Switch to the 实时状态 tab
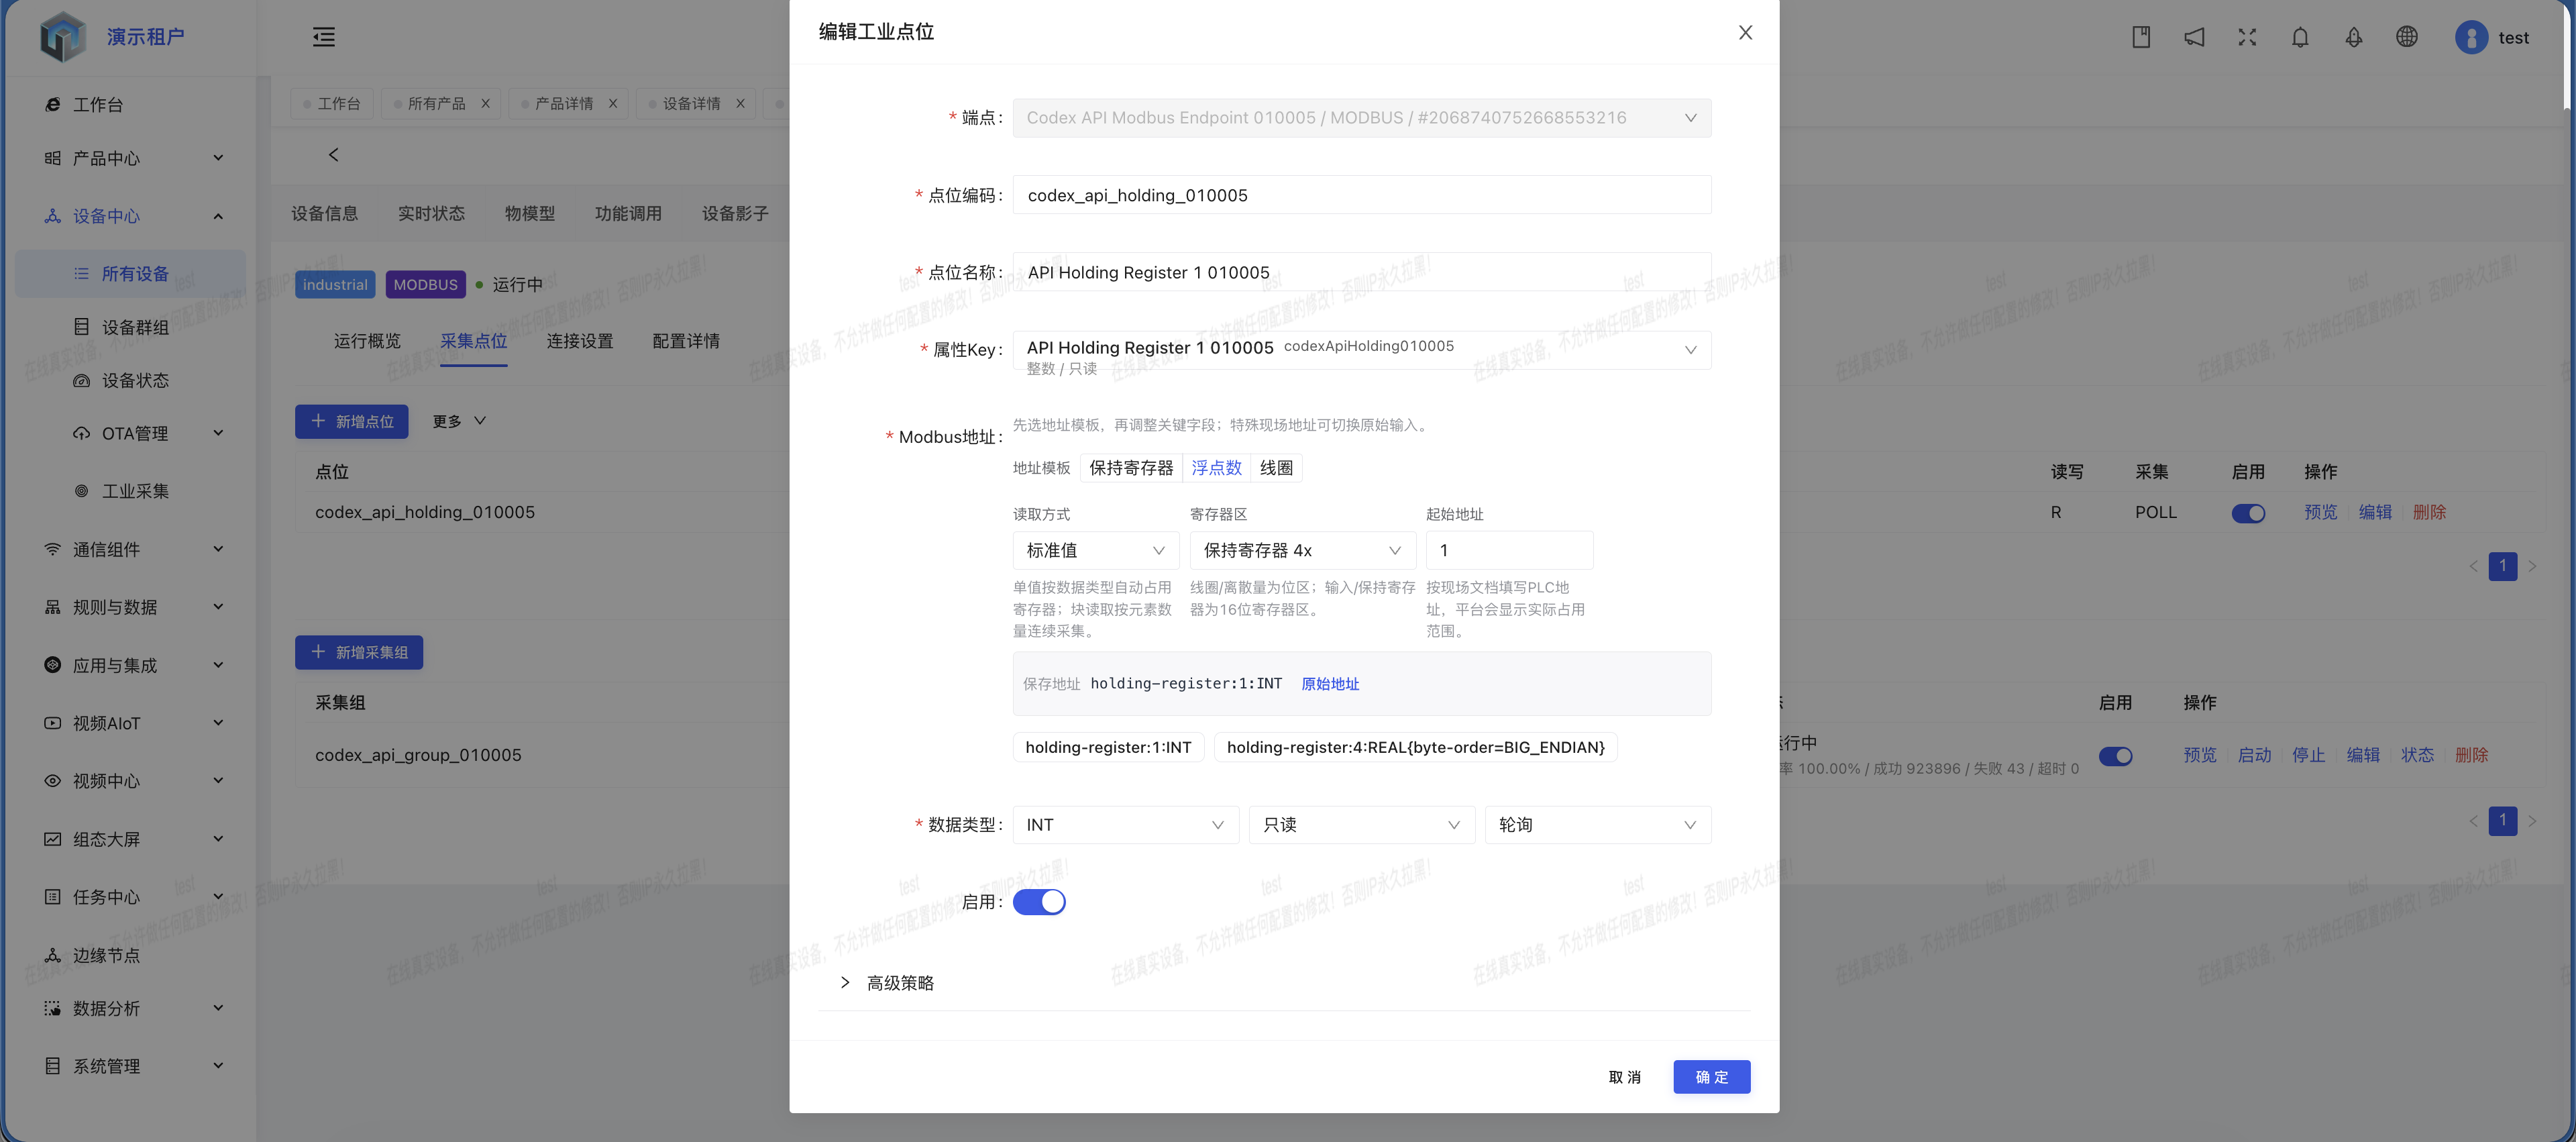This screenshot has width=2576, height=1142. point(431,213)
